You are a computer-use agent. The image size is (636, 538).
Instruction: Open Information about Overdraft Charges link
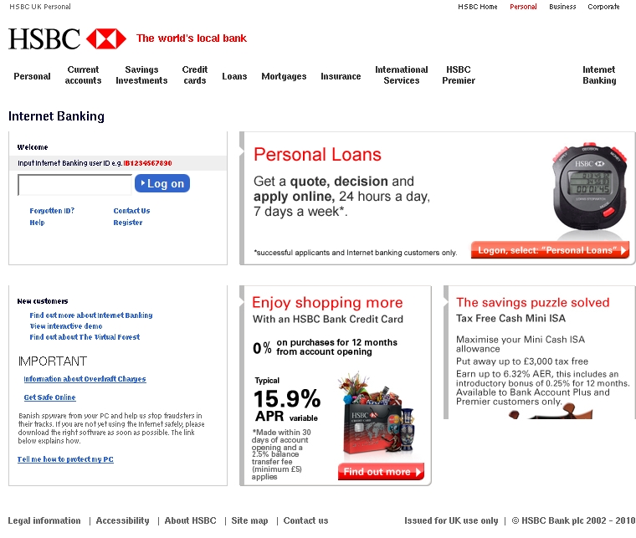(85, 379)
